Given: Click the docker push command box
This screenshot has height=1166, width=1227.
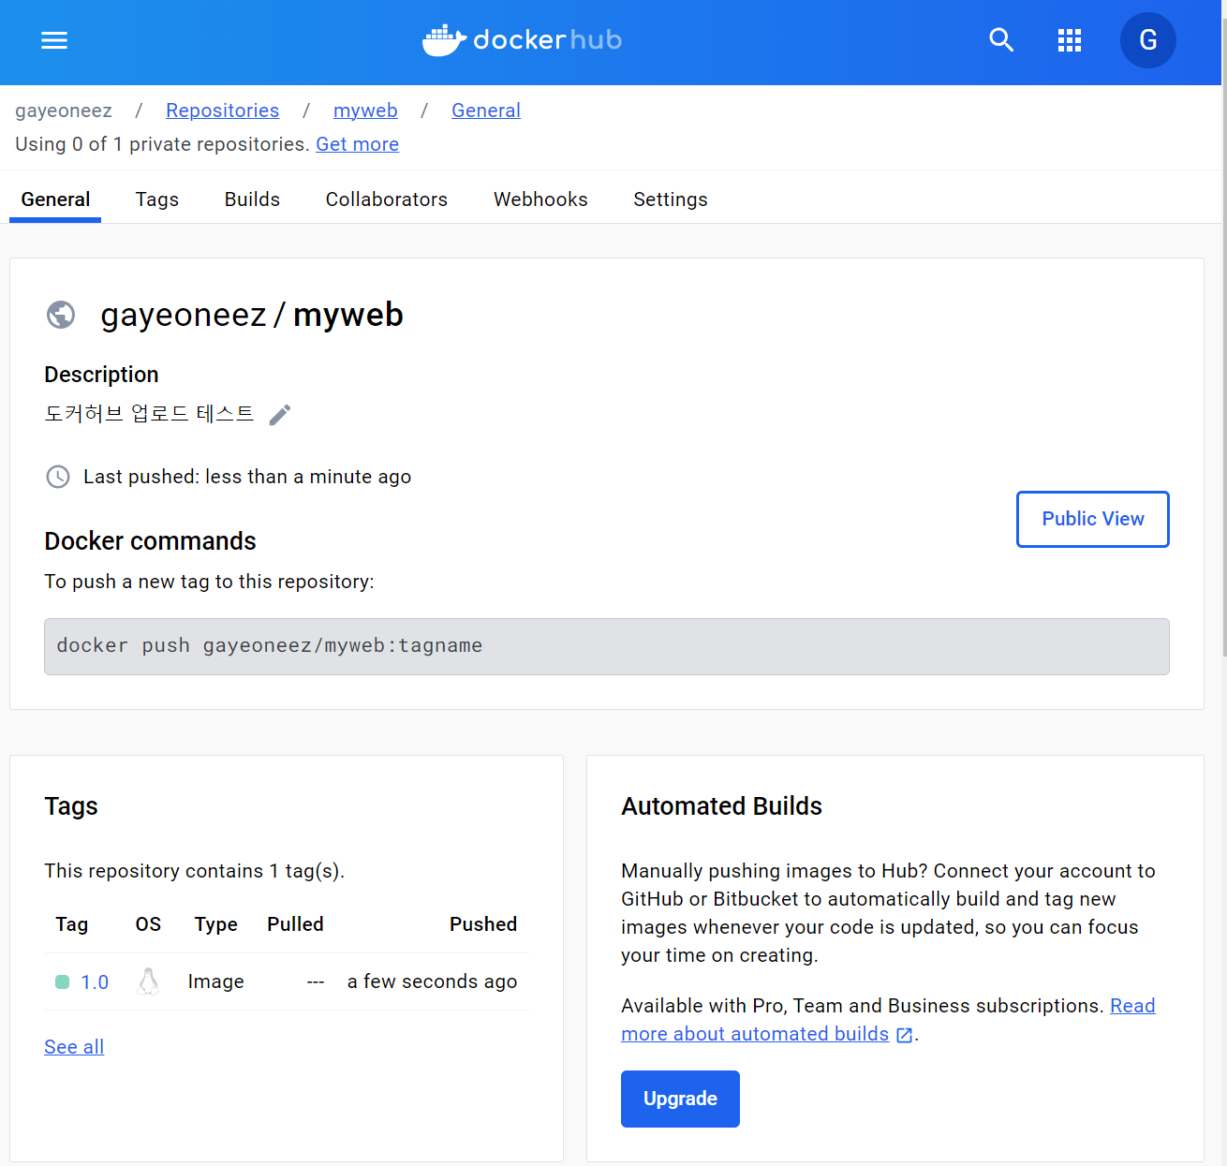Looking at the screenshot, I should [607, 646].
